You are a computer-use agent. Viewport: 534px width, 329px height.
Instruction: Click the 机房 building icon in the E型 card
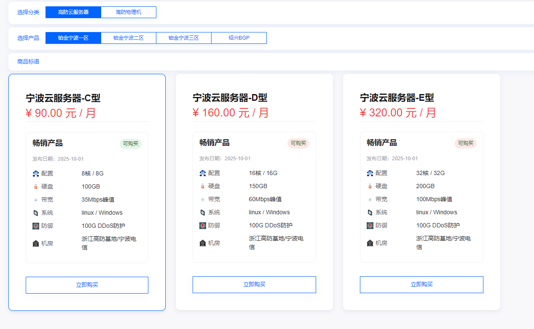click(x=370, y=243)
